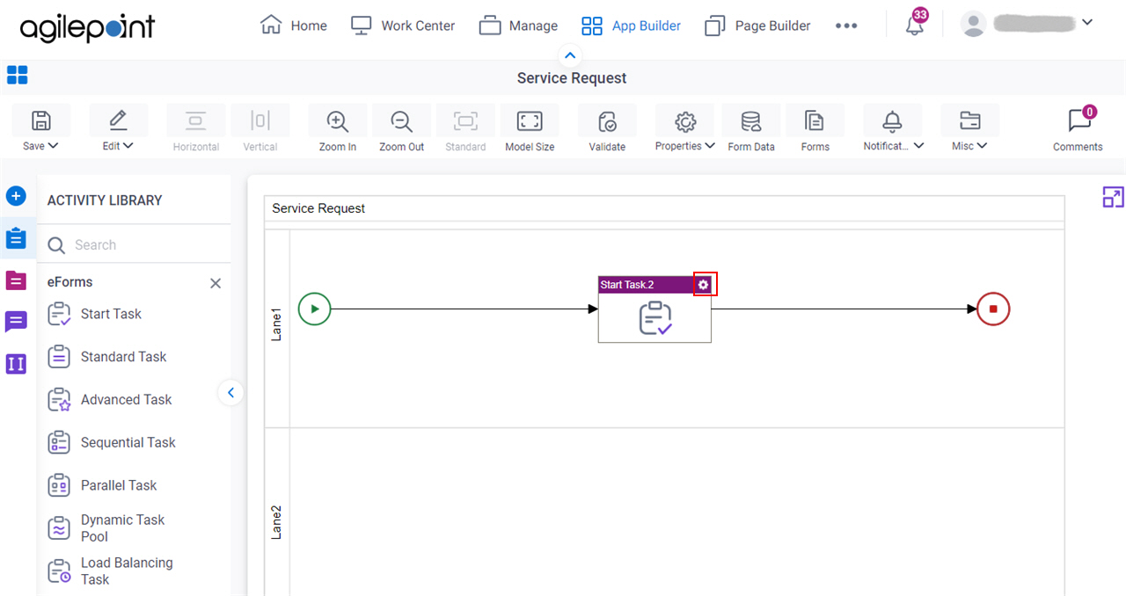The image size is (1126, 596).
Task: Click the Save toolbar icon
Action: 40,120
